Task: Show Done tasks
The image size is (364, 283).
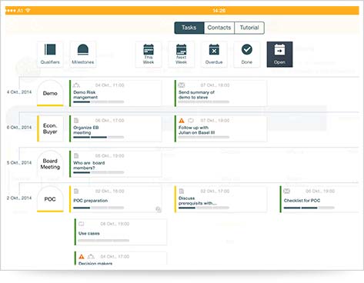Action: click(x=247, y=55)
